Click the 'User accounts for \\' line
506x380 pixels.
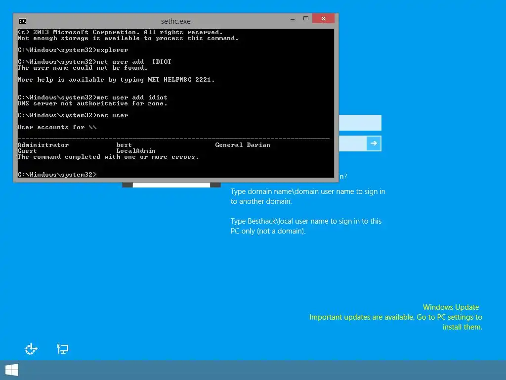click(x=57, y=127)
